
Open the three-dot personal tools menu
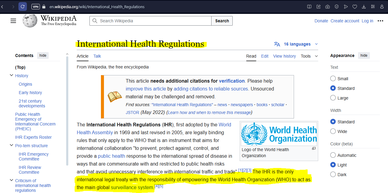[x=380, y=21]
